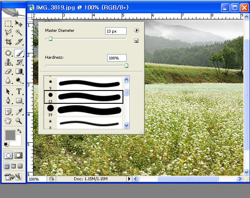This screenshot has height=198, width=250.
Task: Select the Hand tool
Action: [8, 121]
